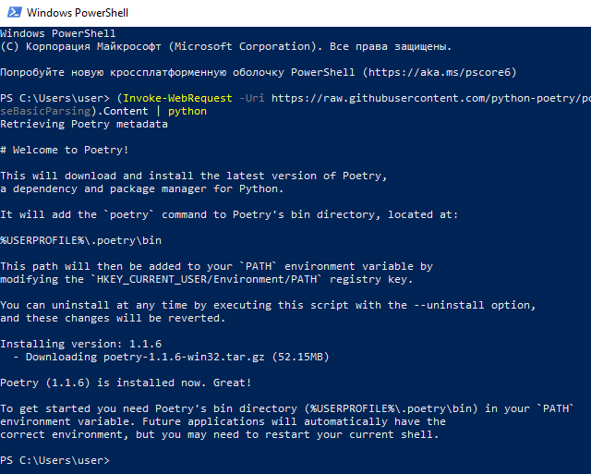
Task: Open the https://aka.ms/pscore6 link
Action: [x=440, y=72]
